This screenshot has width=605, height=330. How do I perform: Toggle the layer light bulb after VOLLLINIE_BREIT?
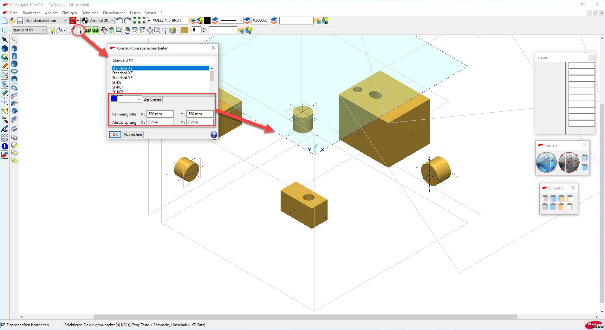[200, 21]
